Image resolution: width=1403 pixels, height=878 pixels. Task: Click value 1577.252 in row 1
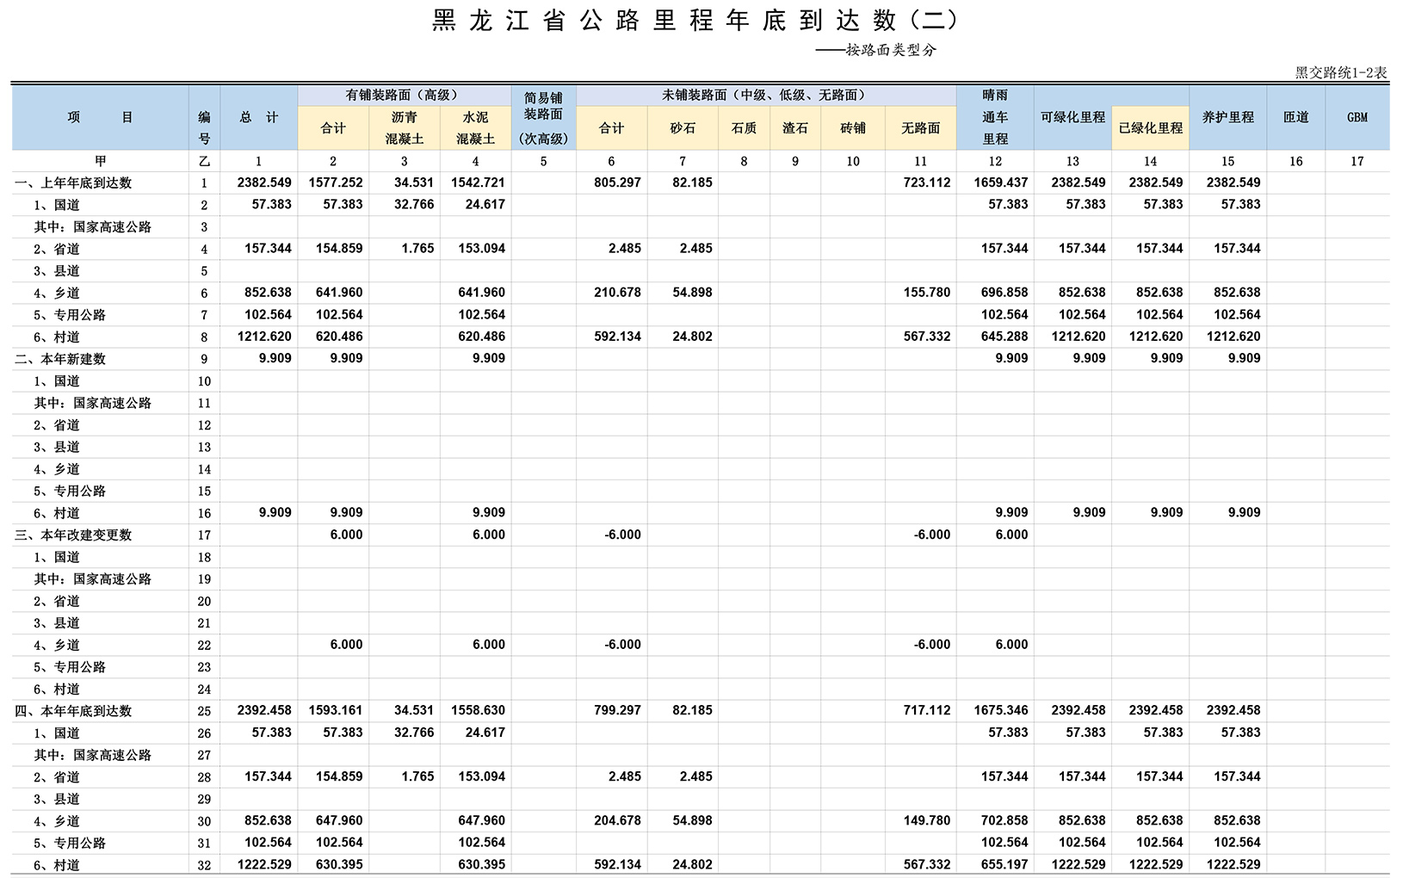pyautogui.click(x=336, y=182)
